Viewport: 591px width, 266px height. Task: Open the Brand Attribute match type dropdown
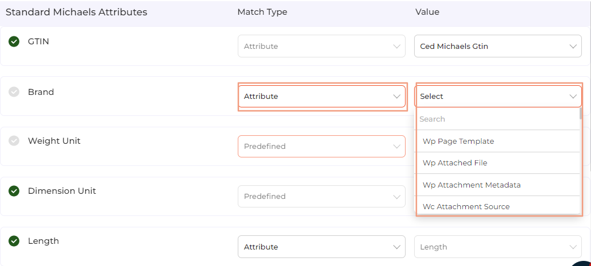(321, 97)
